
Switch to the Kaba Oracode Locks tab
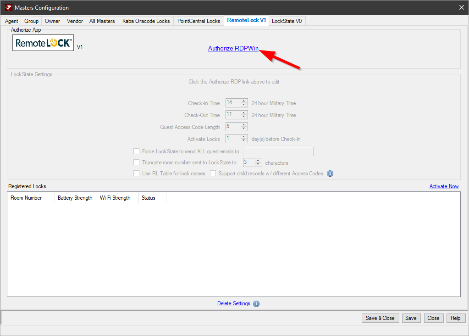[145, 21]
